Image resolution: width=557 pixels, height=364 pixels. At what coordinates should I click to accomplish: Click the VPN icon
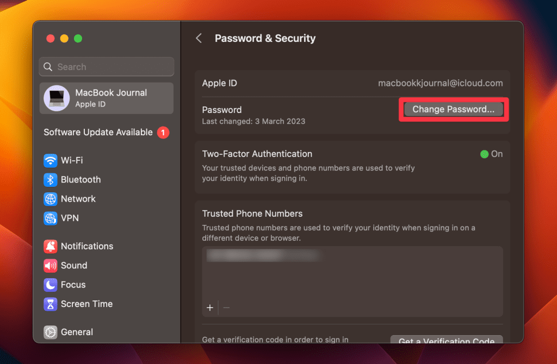coord(51,218)
